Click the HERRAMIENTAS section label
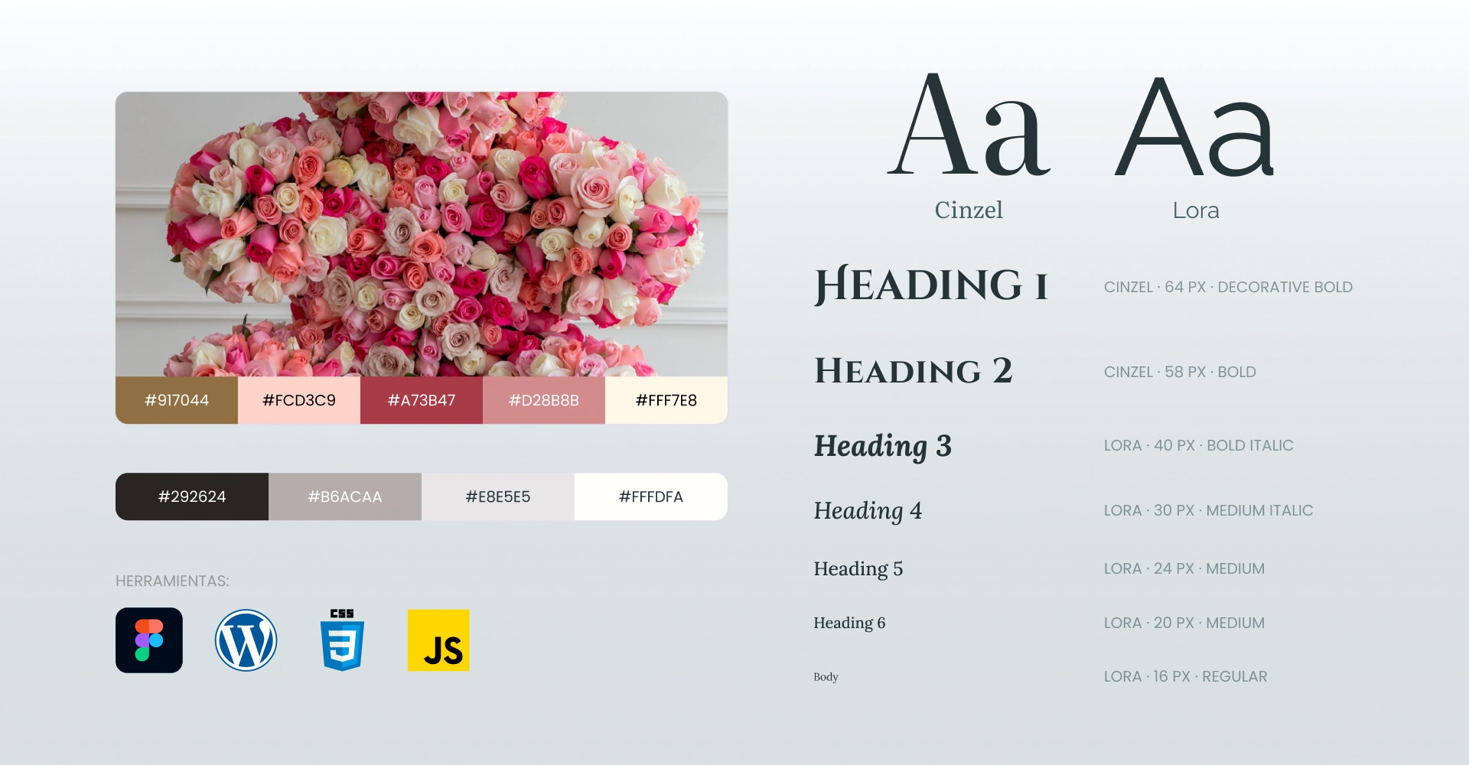This screenshot has height=765, width=1469. [172, 581]
